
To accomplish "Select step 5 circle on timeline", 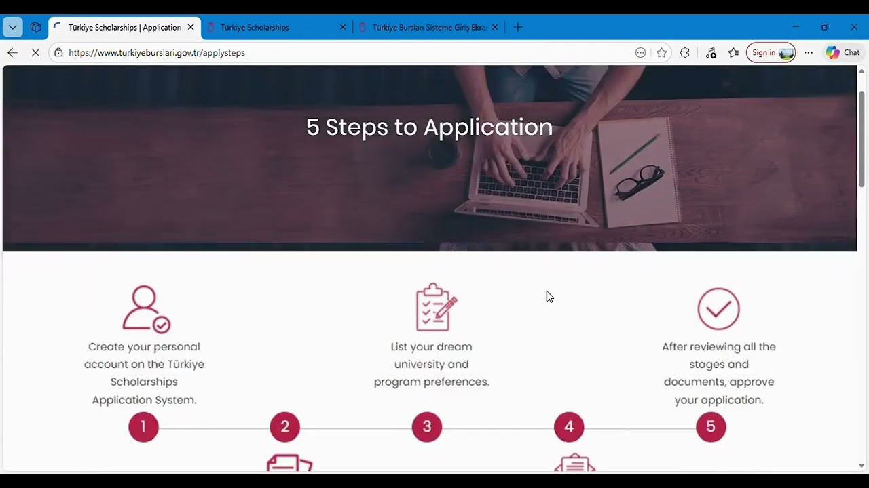I will (711, 427).
